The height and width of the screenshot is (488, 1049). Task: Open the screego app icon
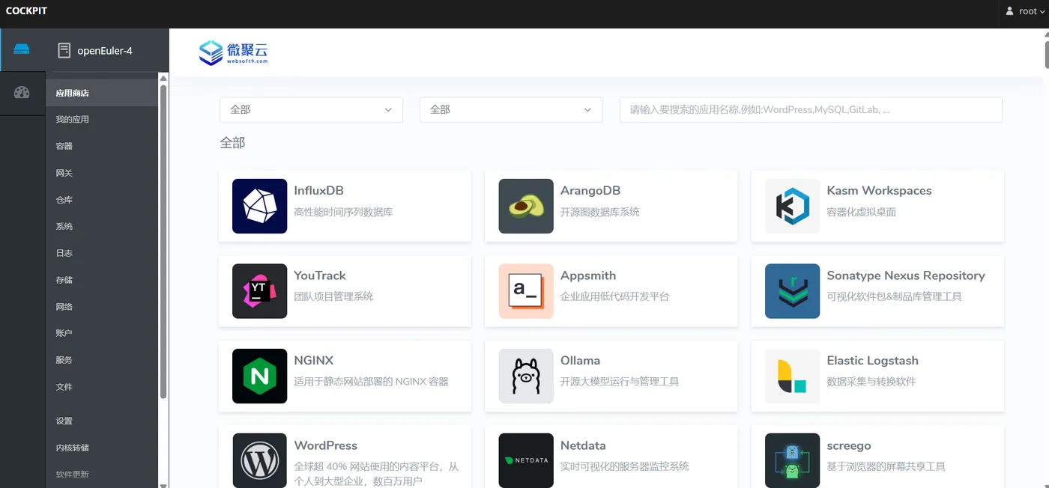(x=792, y=460)
